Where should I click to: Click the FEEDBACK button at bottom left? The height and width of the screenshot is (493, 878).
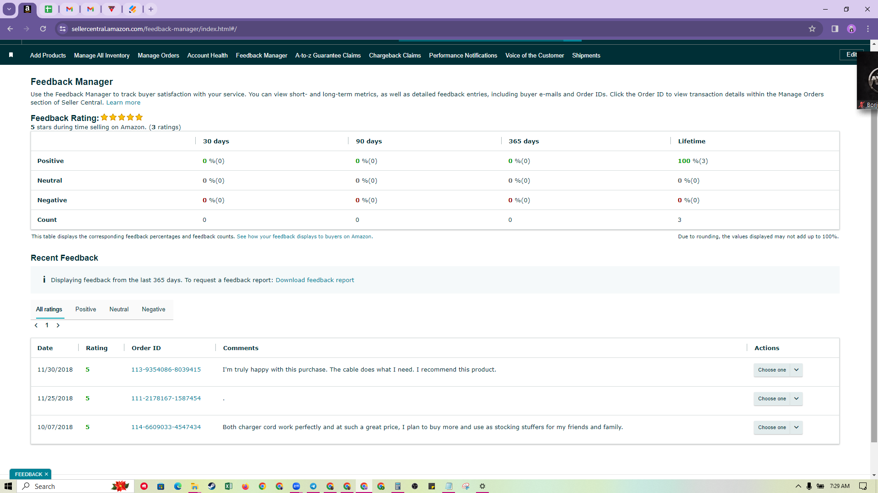(x=30, y=474)
